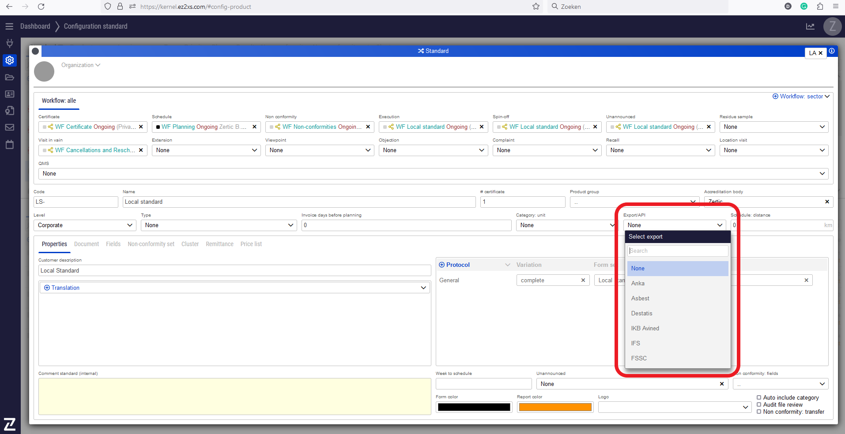This screenshot has width=845, height=434.
Task: Expand the Level Corporate dropdown
Action: coord(85,225)
